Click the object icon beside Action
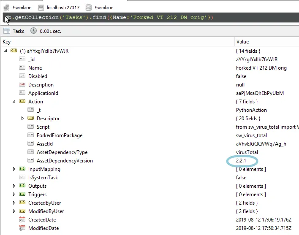299x235 pixels. 22,101
